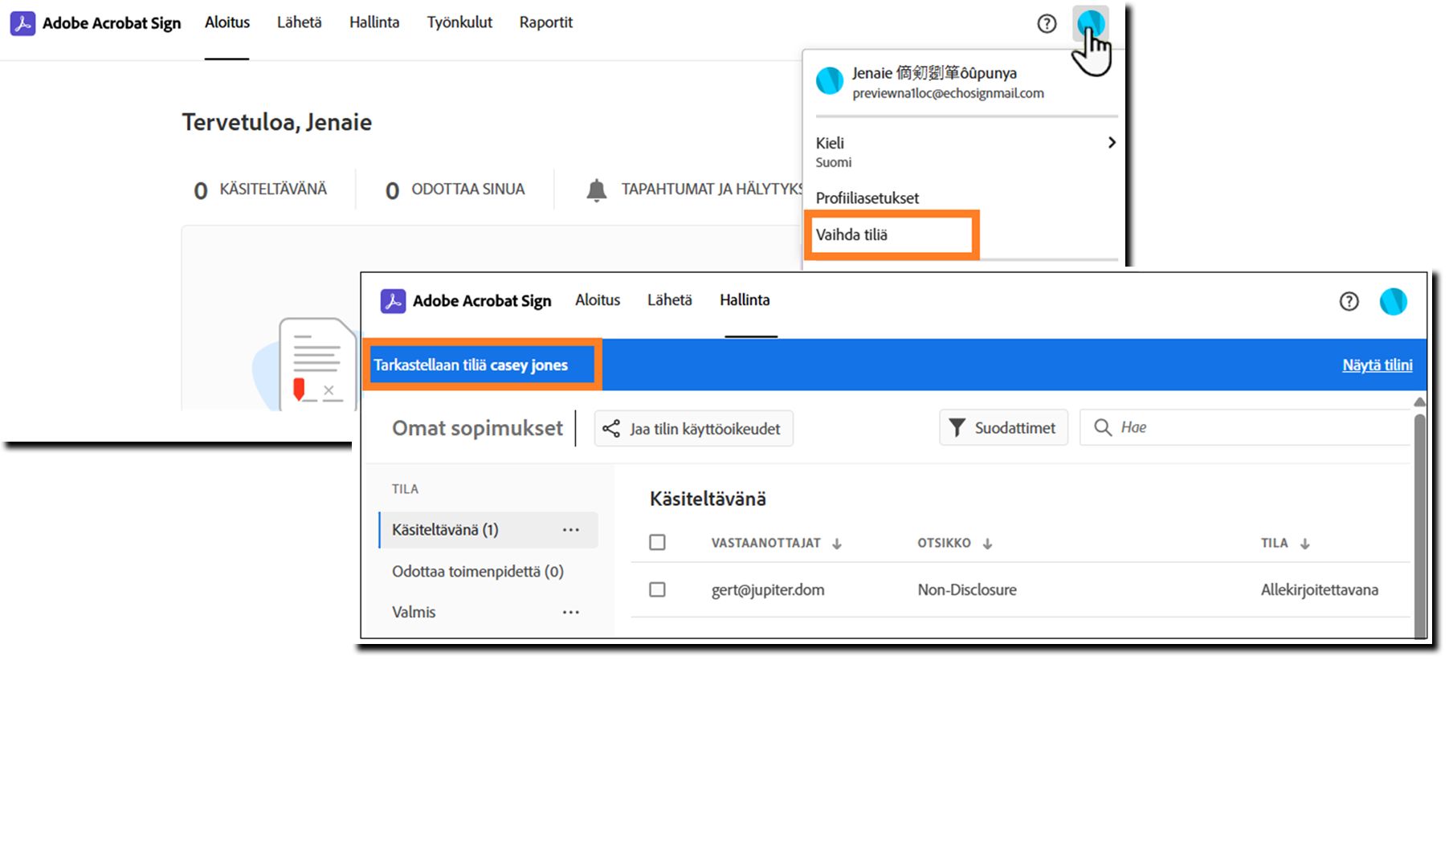Viewport: 1453px width, 860px height.
Task: Click the agreements list vertical scrollbar
Action: [x=1420, y=526]
